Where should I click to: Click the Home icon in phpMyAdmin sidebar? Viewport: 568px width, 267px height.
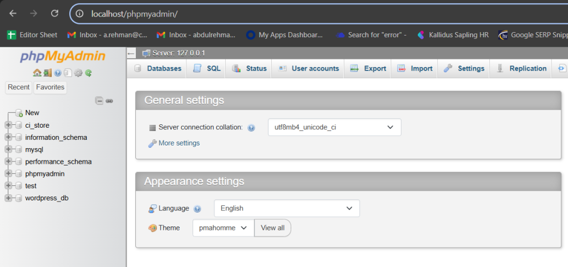pyautogui.click(x=37, y=73)
